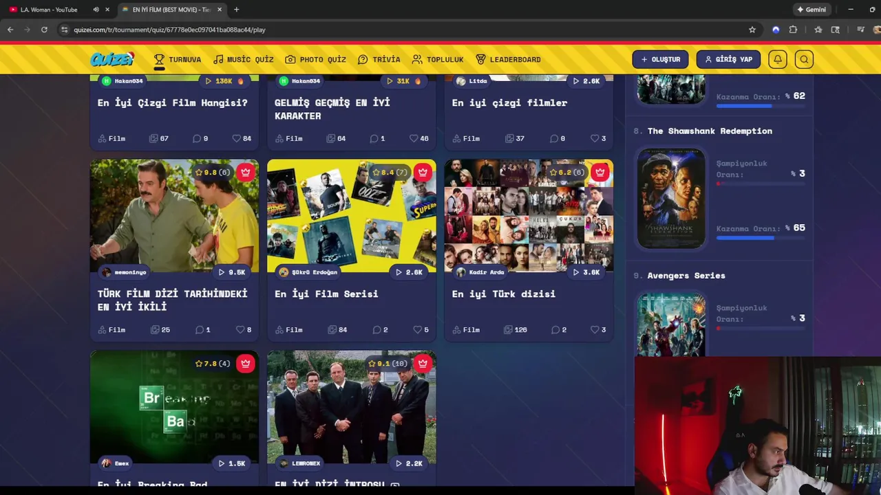Click the Giriş Yap button

pyautogui.click(x=728, y=59)
